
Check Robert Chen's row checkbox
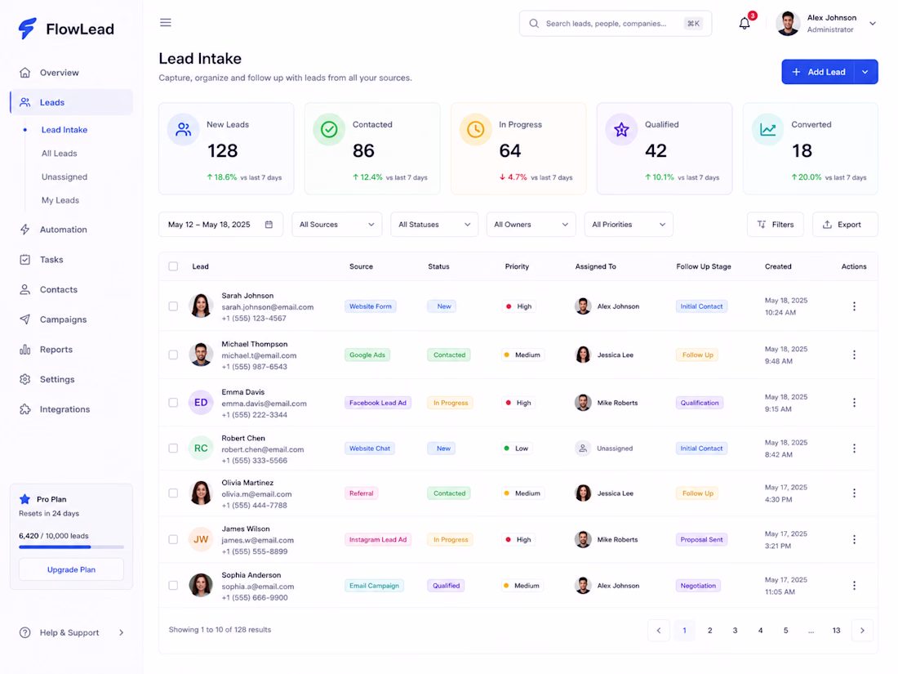coord(173,449)
